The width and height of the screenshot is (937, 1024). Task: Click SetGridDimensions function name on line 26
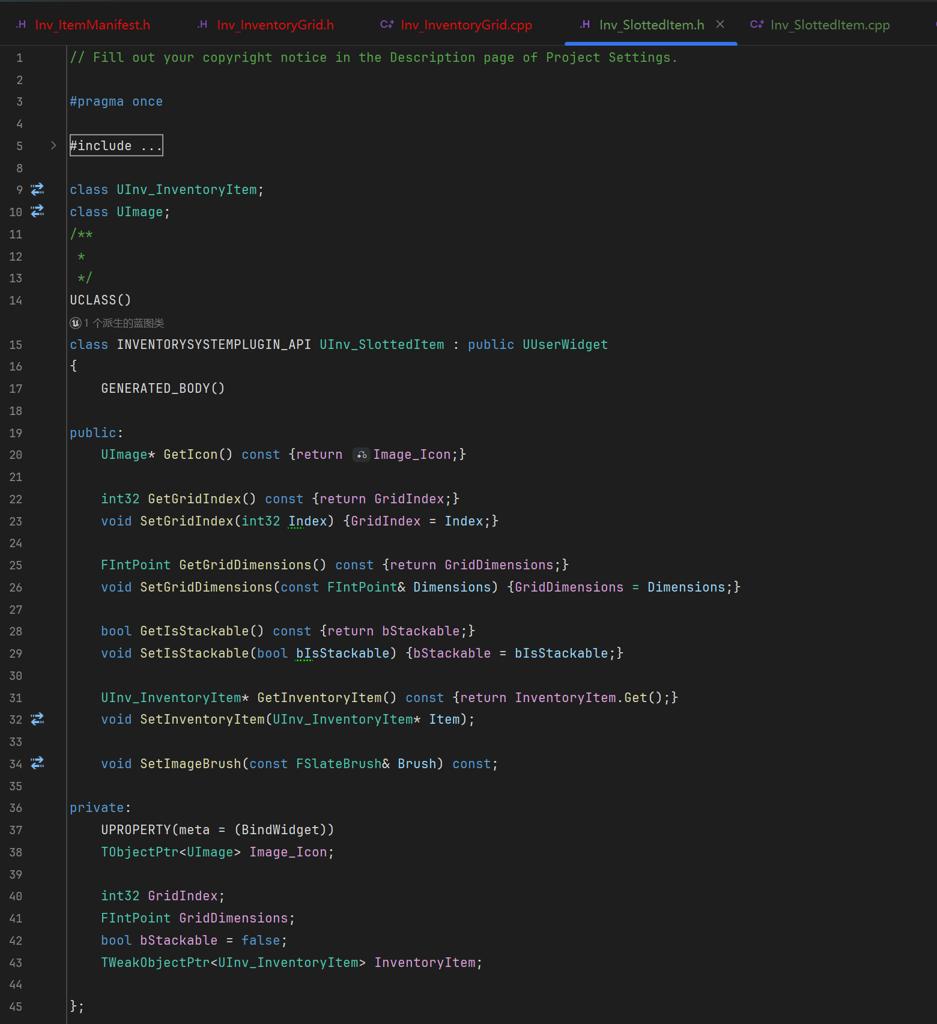(207, 587)
